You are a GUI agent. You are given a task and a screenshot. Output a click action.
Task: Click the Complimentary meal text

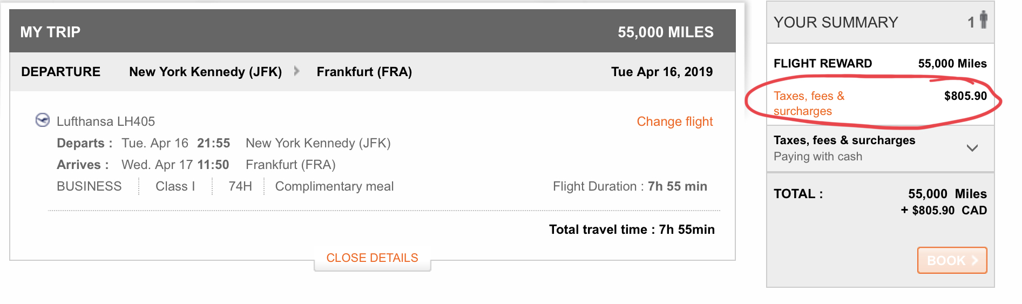tap(334, 186)
